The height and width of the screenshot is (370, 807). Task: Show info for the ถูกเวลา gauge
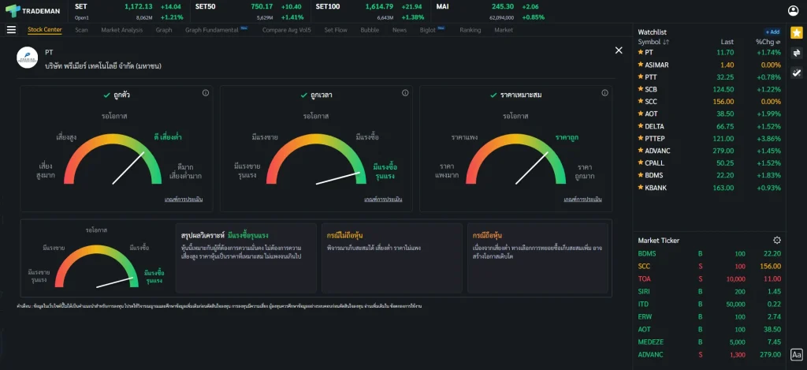pyautogui.click(x=405, y=94)
